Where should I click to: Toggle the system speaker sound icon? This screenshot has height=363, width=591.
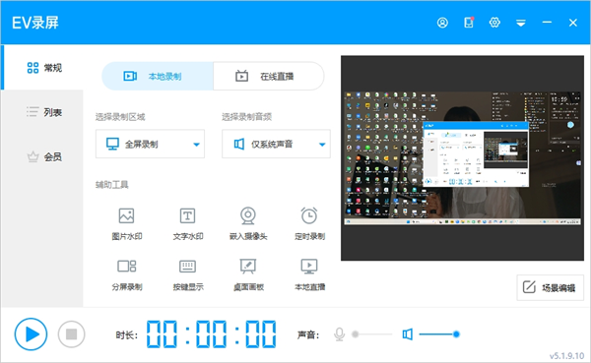click(x=408, y=334)
